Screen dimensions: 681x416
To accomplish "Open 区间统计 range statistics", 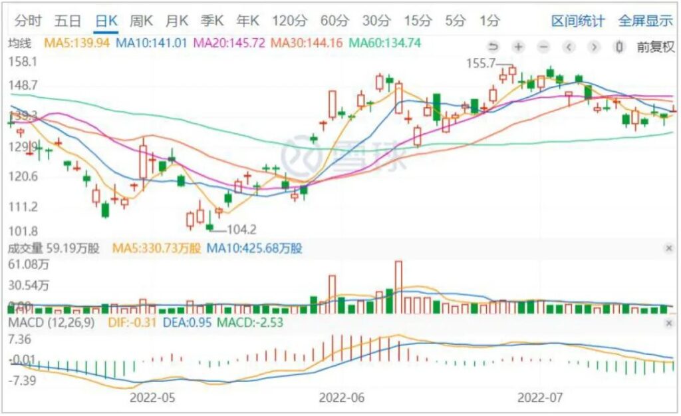I will pyautogui.click(x=578, y=21).
